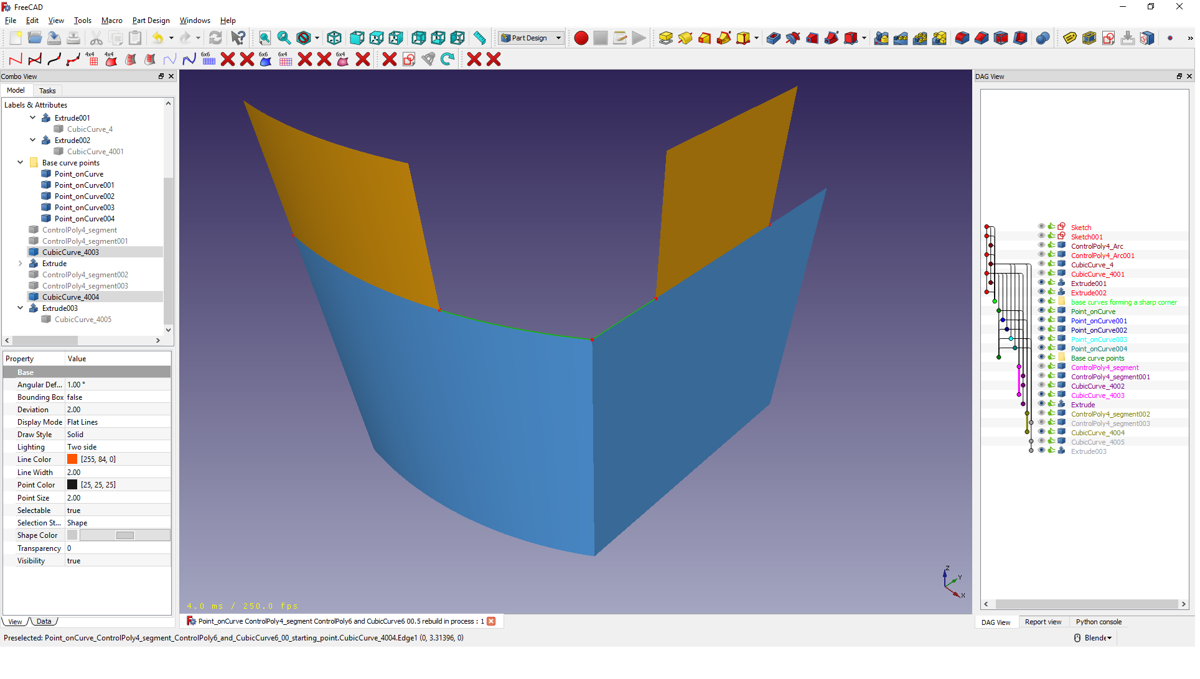This screenshot has width=1200, height=679.
Task: Open the Report view tab
Action: pos(1043,622)
